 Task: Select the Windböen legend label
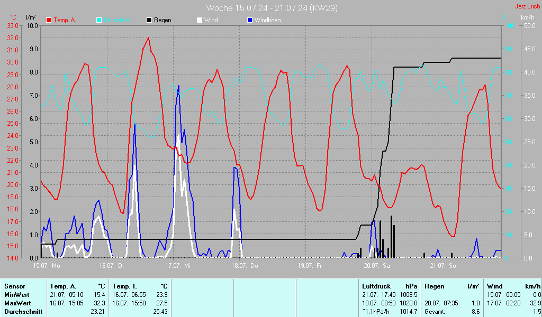tap(267, 21)
